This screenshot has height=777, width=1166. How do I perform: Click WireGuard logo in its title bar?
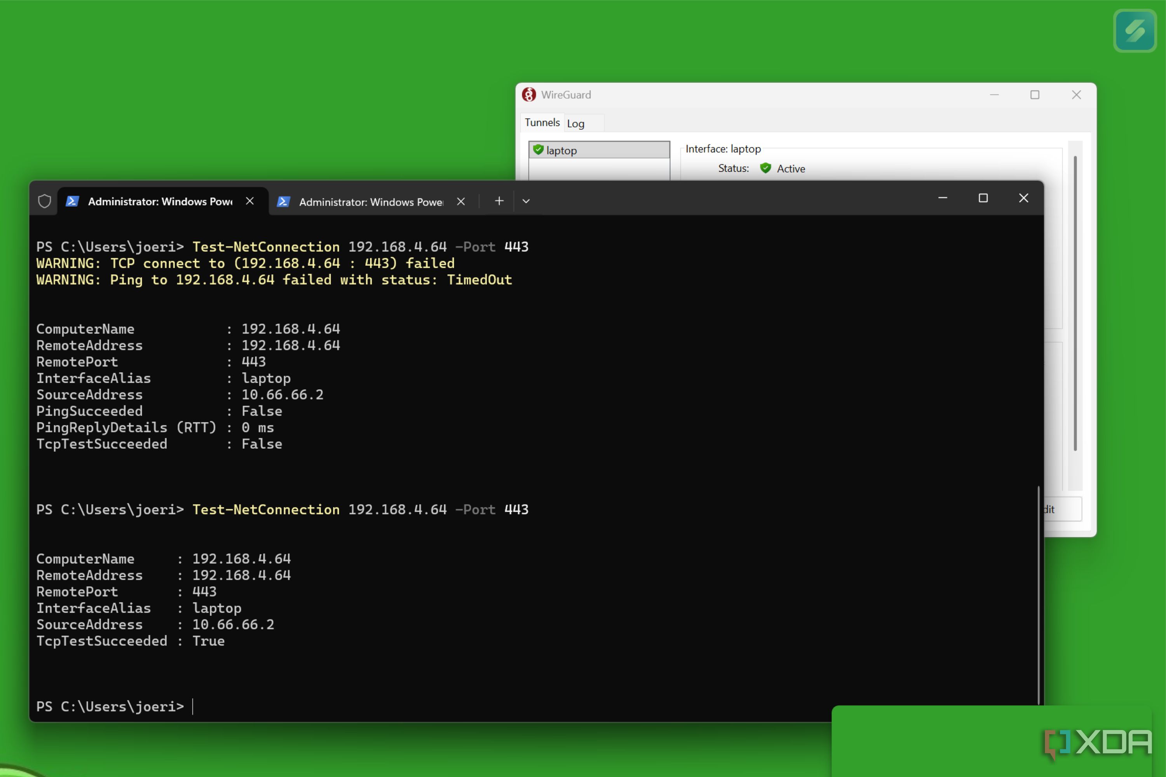tap(529, 95)
